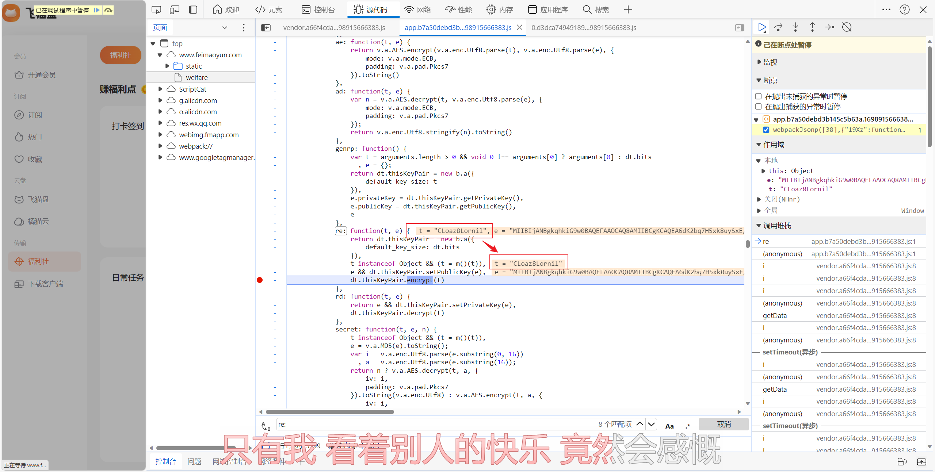Click the 福利社 orange button
This screenshot has width=935, height=472.
[x=121, y=55]
